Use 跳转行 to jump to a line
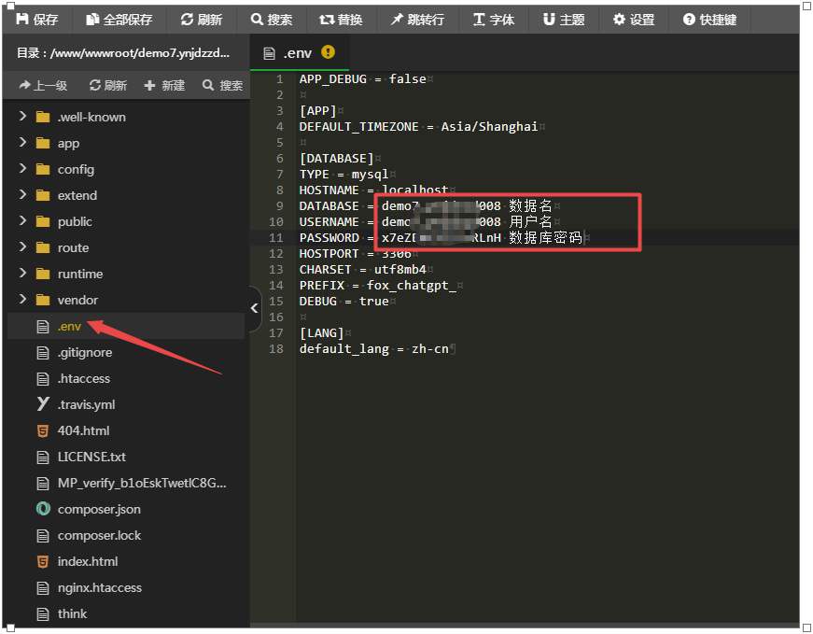Image resolution: width=813 pixels, height=634 pixels. pyautogui.click(x=425, y=19)
